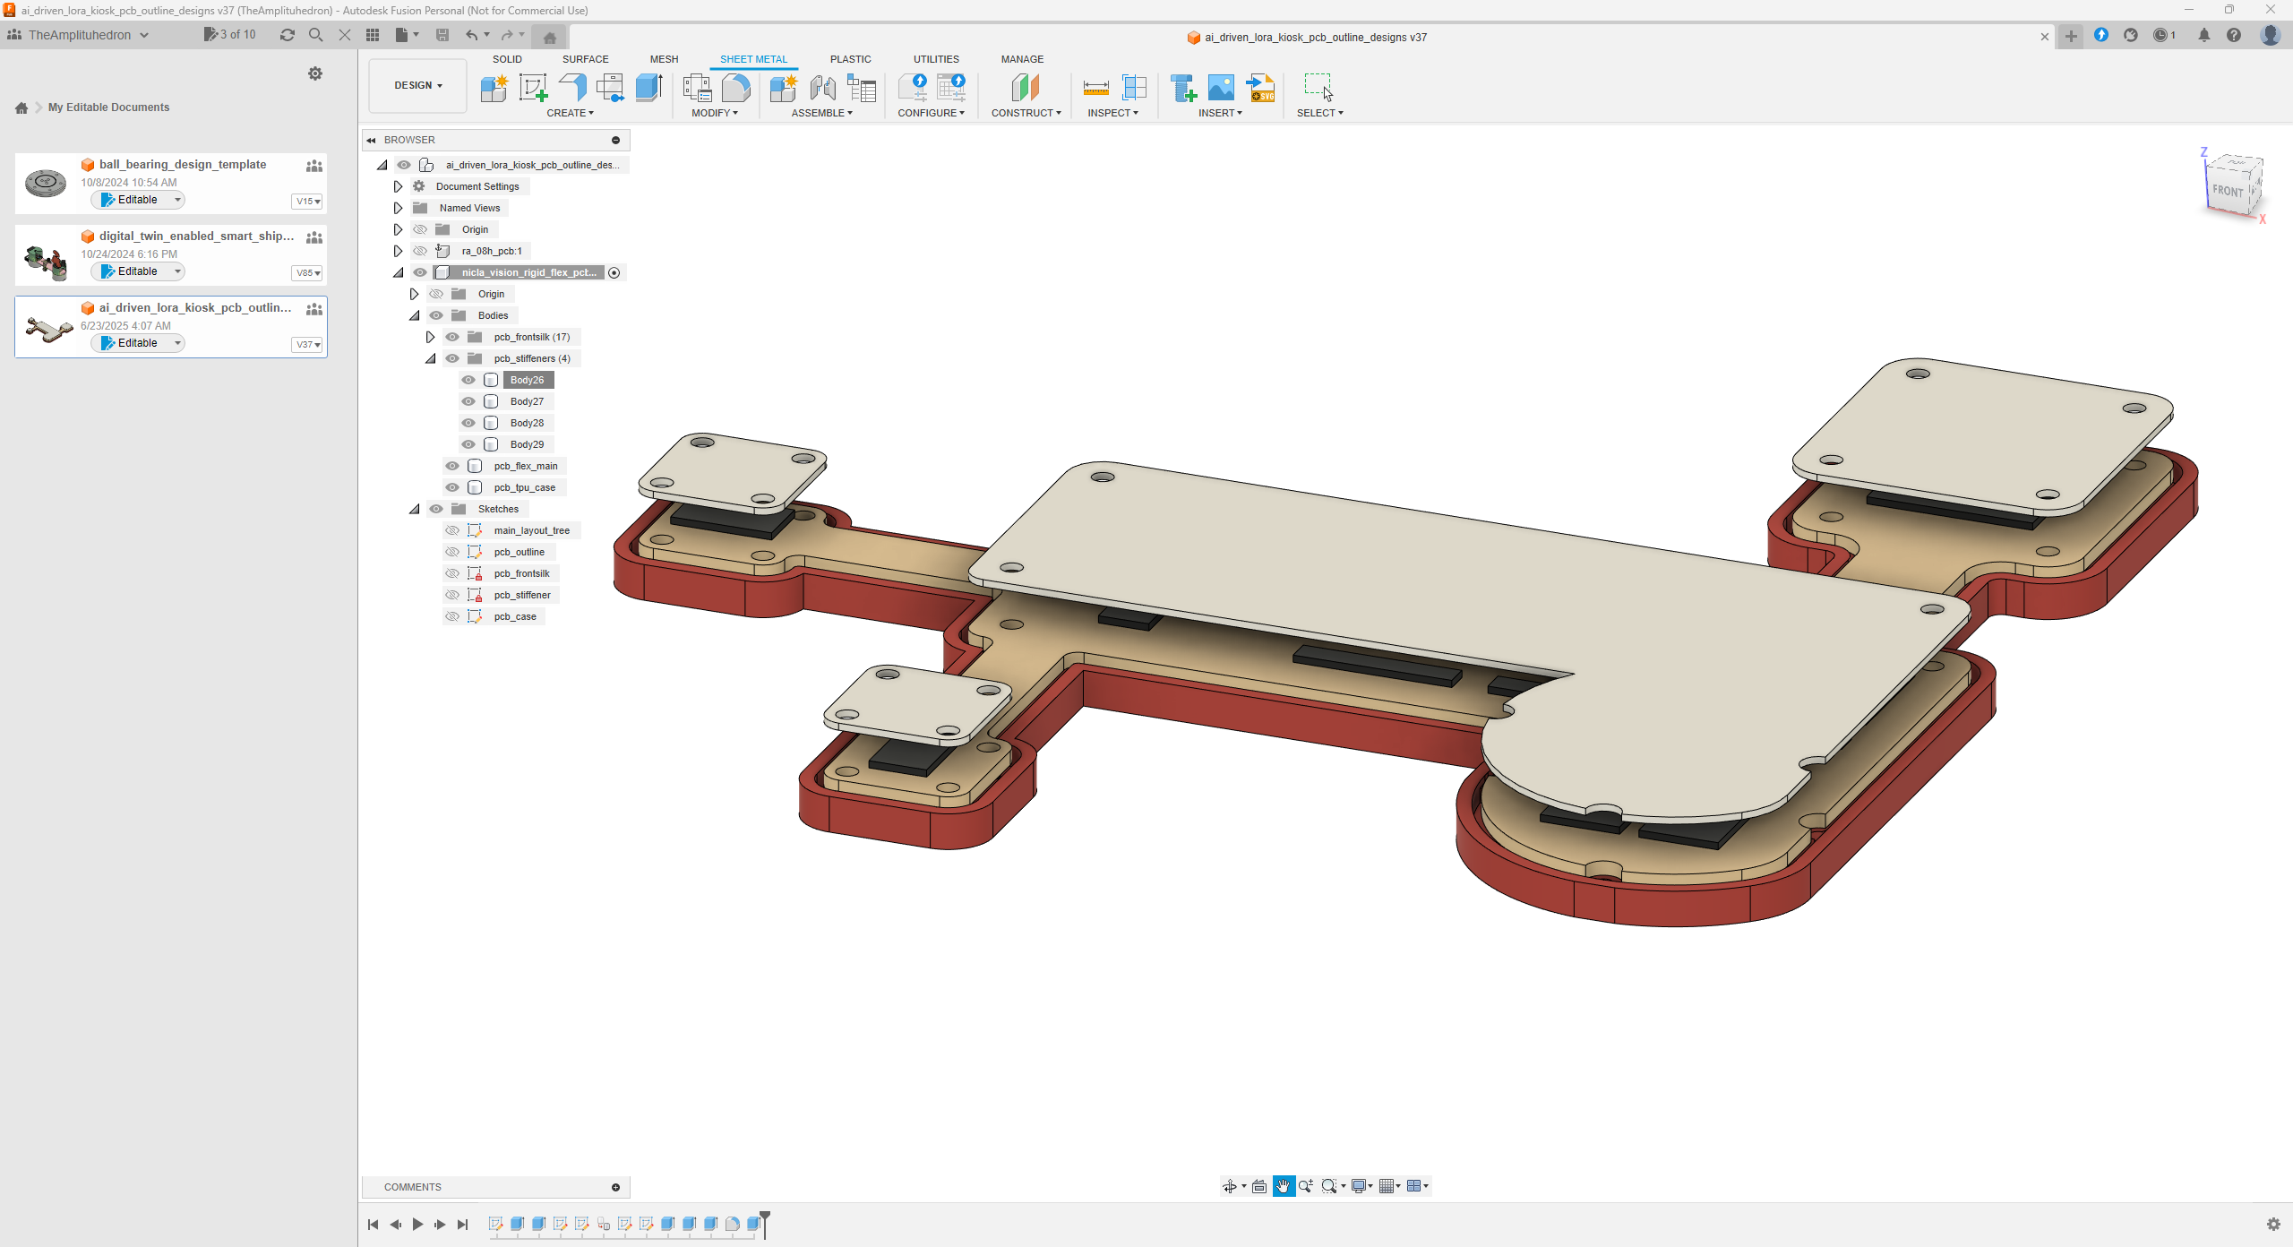Screen dimensions: 2293x1247
Task: Click the Insert Canvas image icon
Action: pyautogui.click(x=1221, y=88)
